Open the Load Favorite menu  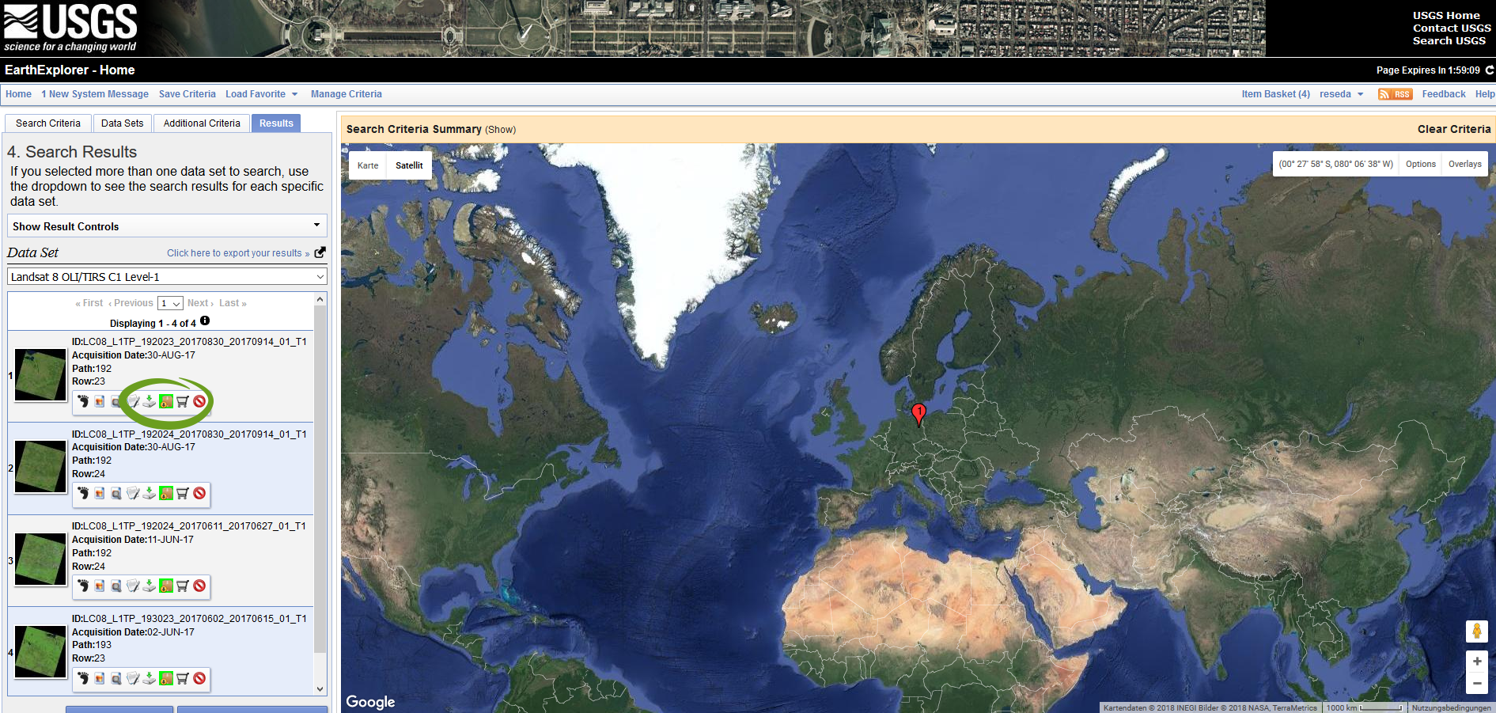pos(261,94)
